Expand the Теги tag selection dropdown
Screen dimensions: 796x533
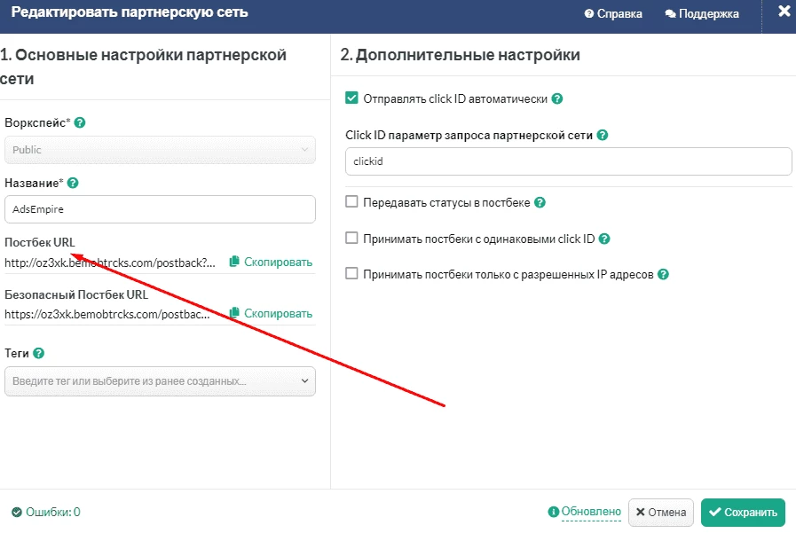pyautogui.click(x=160, y=381)
